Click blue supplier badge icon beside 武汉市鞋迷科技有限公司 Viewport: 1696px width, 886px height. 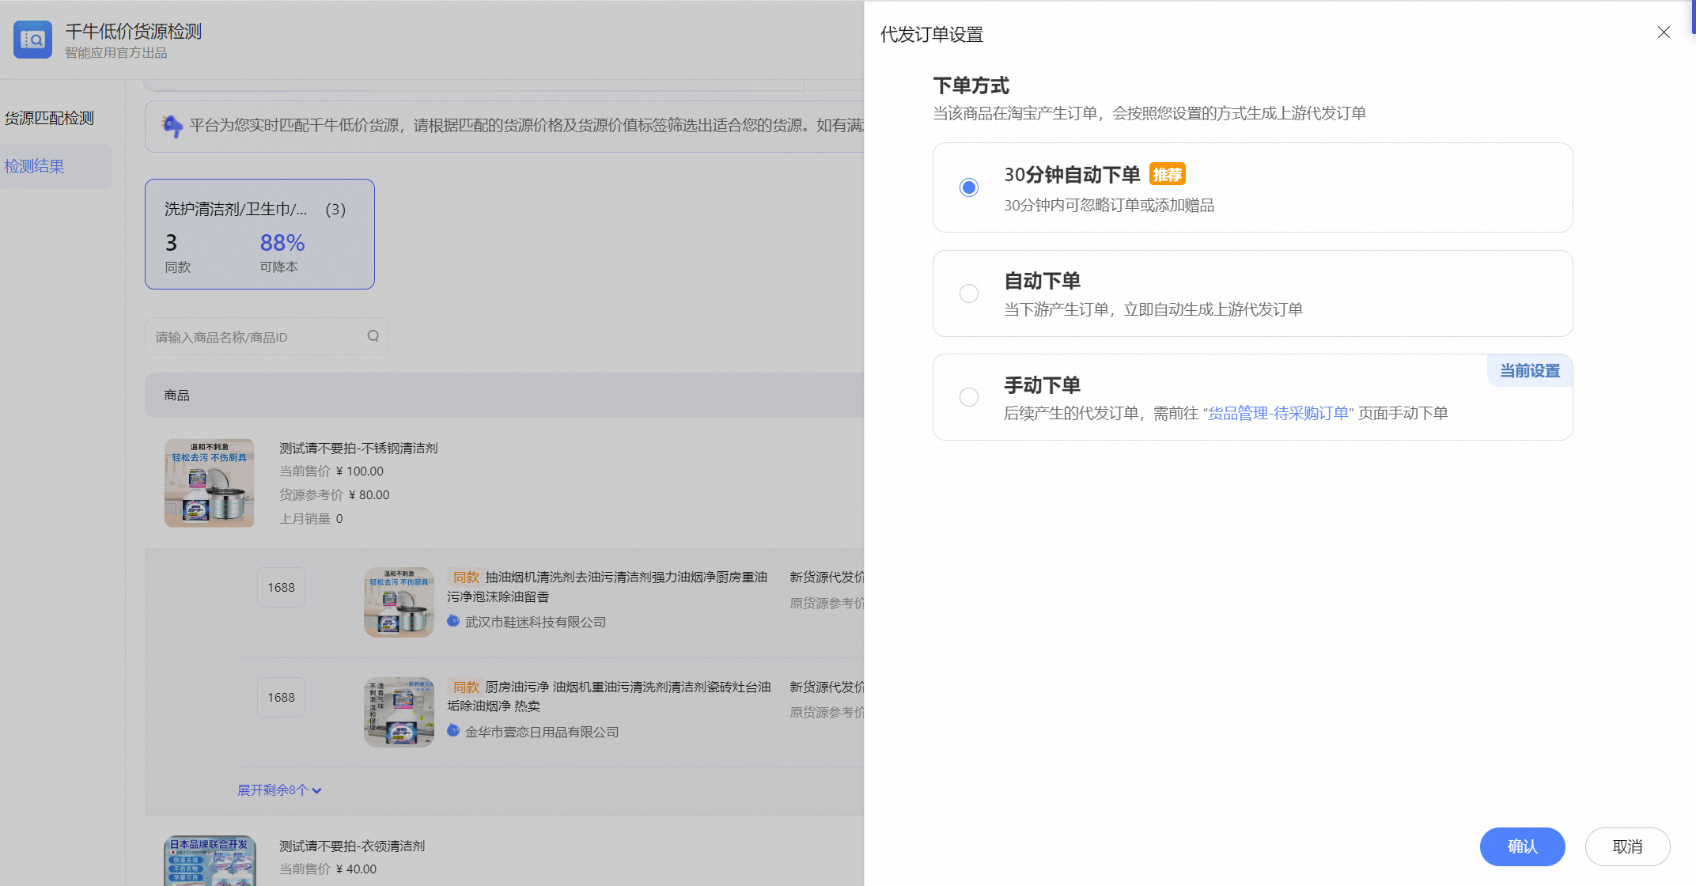tap(453, 622)
